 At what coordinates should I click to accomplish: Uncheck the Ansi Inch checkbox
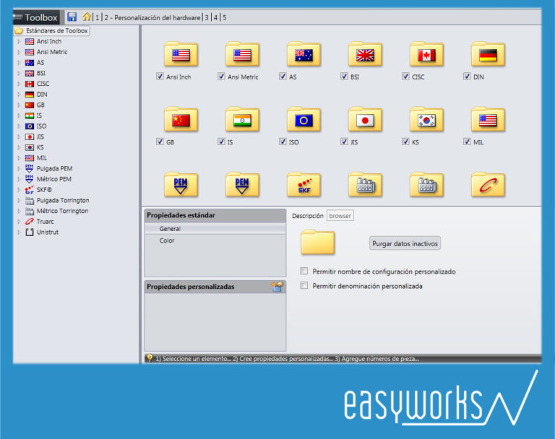tap(160, 77)
